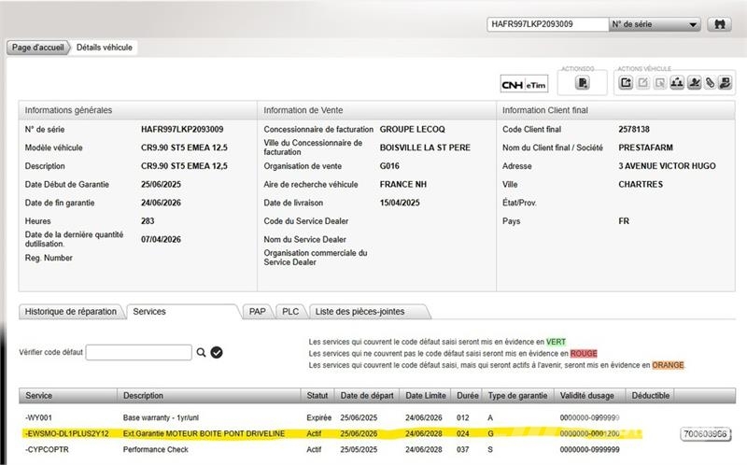Click the FRANCE NH search area value
Screen dimensions: 747x465
(x=403, y=184)
